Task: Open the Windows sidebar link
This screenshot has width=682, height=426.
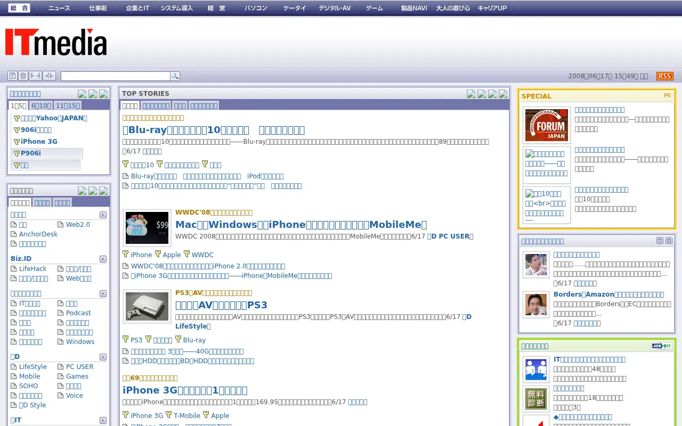Action: pos(80,342)
